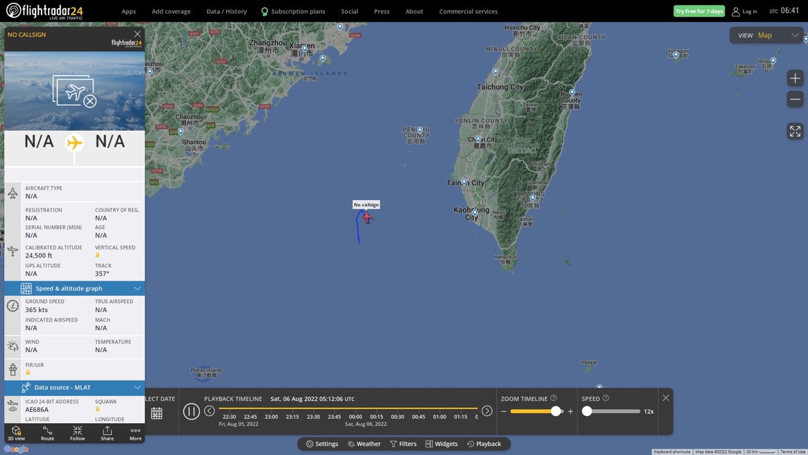
Task: Click airport pin near Yonaguni
Action: coord(676,55)
